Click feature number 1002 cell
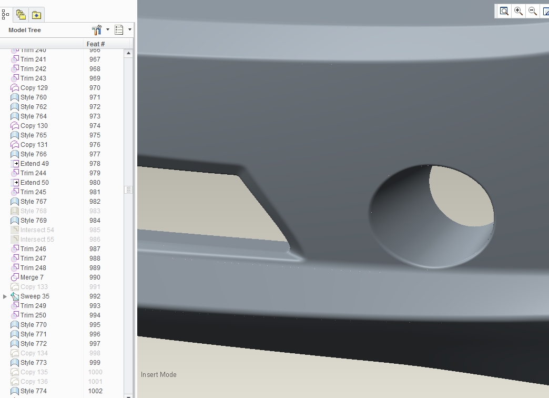The width and height of the screenshot is (549, 398). pyautogui.click(x=95, y=391)
